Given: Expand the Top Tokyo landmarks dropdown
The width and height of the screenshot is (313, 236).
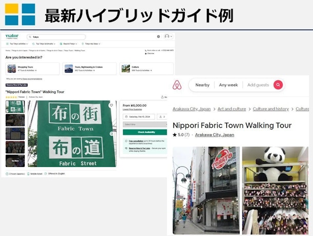Looking at the screenshot, I should (44, 44).
